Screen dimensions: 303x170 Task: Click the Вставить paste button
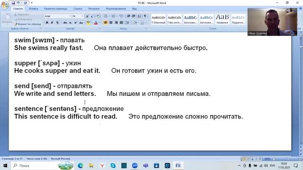[7, 19]
